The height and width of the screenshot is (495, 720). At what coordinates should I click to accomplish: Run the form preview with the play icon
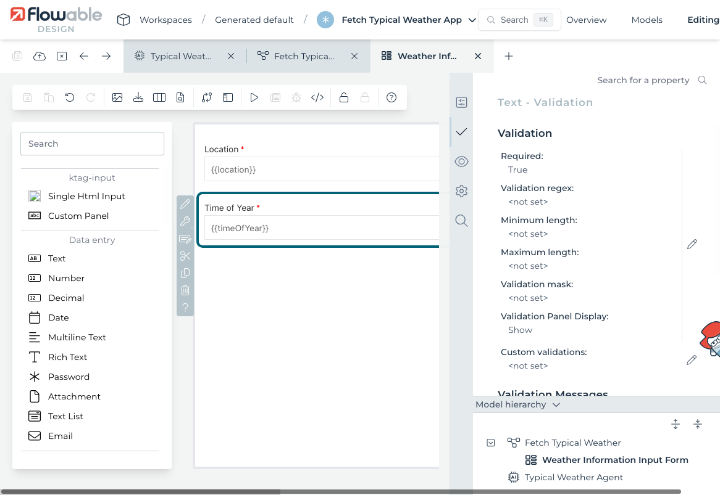click(254, 97)
